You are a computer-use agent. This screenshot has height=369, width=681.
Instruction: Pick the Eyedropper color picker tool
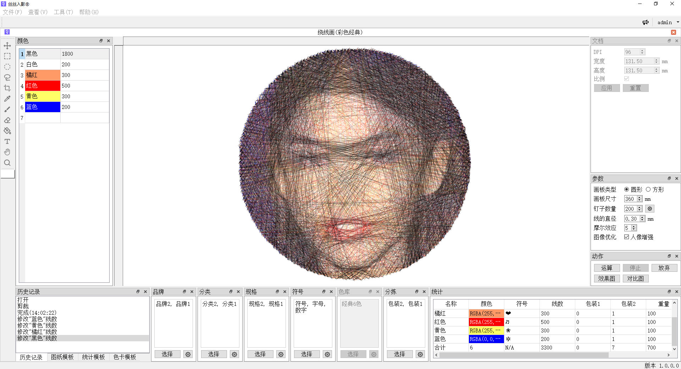coord(7,99)
